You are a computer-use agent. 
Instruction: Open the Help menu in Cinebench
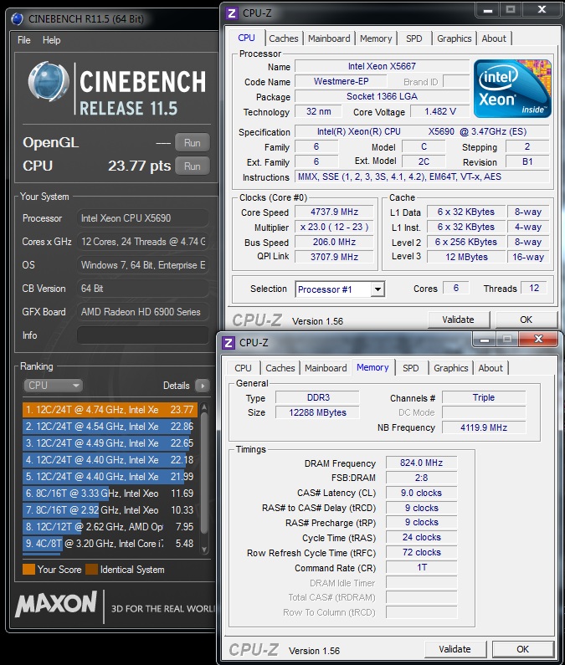pos(51,40)
